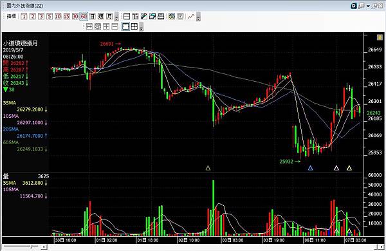Select the 1-minute chart interval button
The image size is (386, 251).
pos(24,17)
